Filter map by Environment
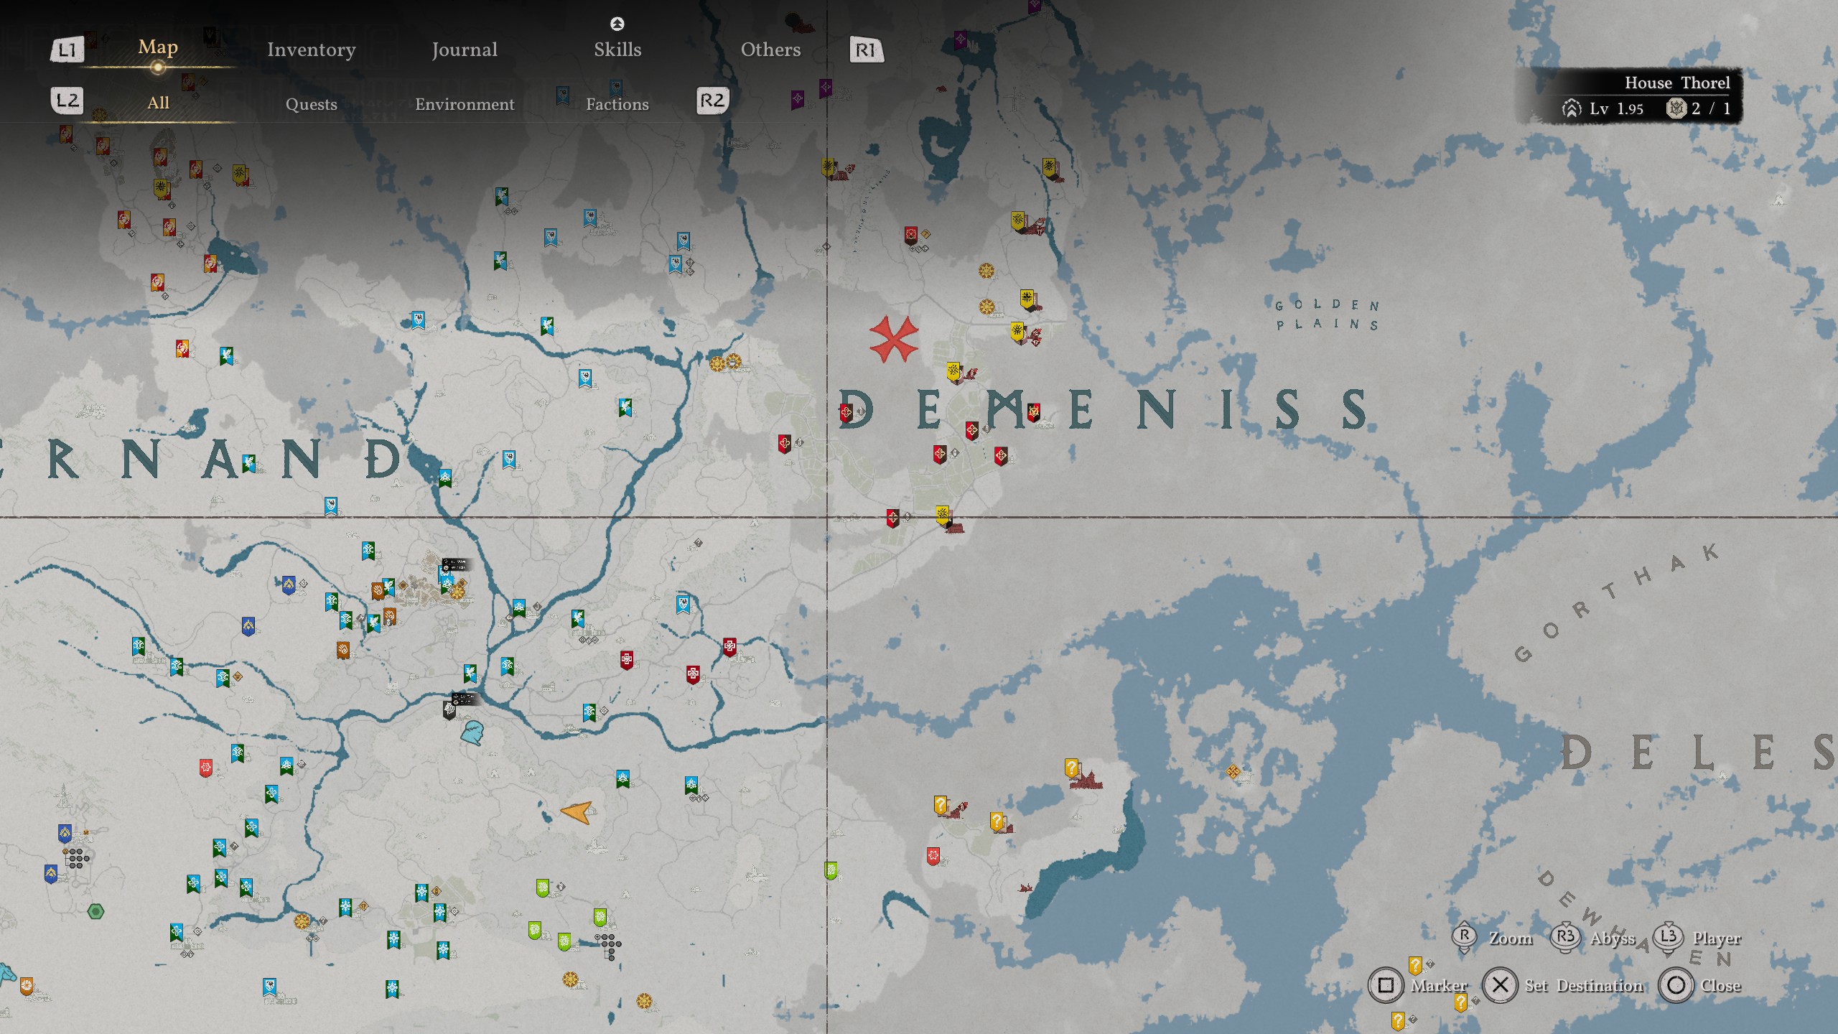This screenshot has height=1034, width=1838. click(465, 104)
